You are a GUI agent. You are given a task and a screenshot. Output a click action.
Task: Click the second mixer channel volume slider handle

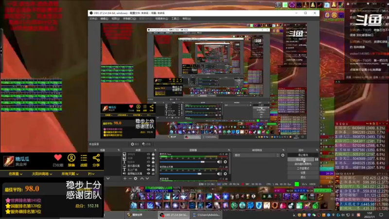[199, 174]
